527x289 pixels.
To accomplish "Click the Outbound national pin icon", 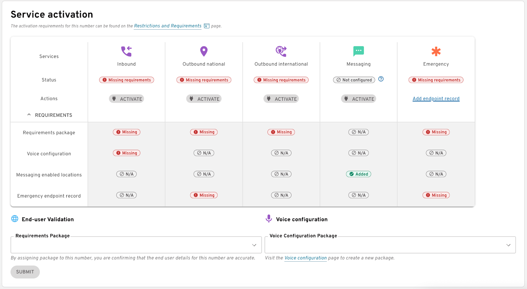I will [204, 51].
